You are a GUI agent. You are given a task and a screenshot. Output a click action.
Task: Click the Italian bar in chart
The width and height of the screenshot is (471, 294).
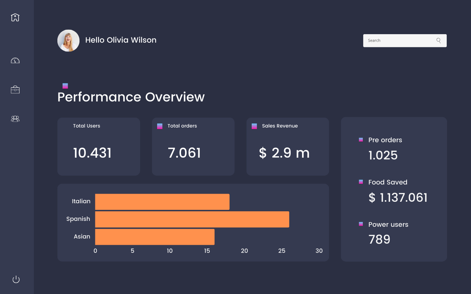[162, 202]
